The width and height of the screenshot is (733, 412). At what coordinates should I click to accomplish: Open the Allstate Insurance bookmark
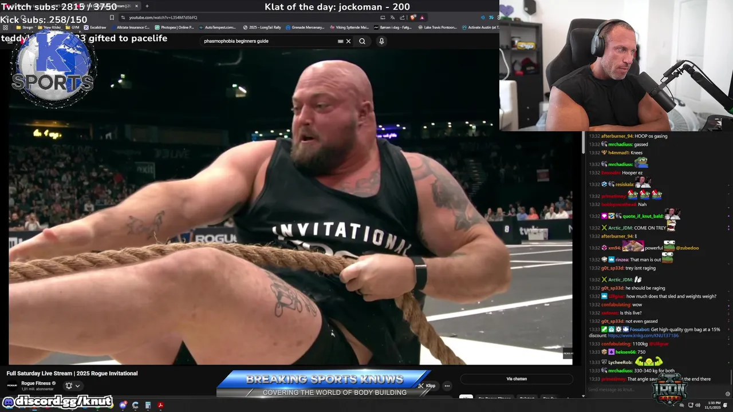(129, 27)
